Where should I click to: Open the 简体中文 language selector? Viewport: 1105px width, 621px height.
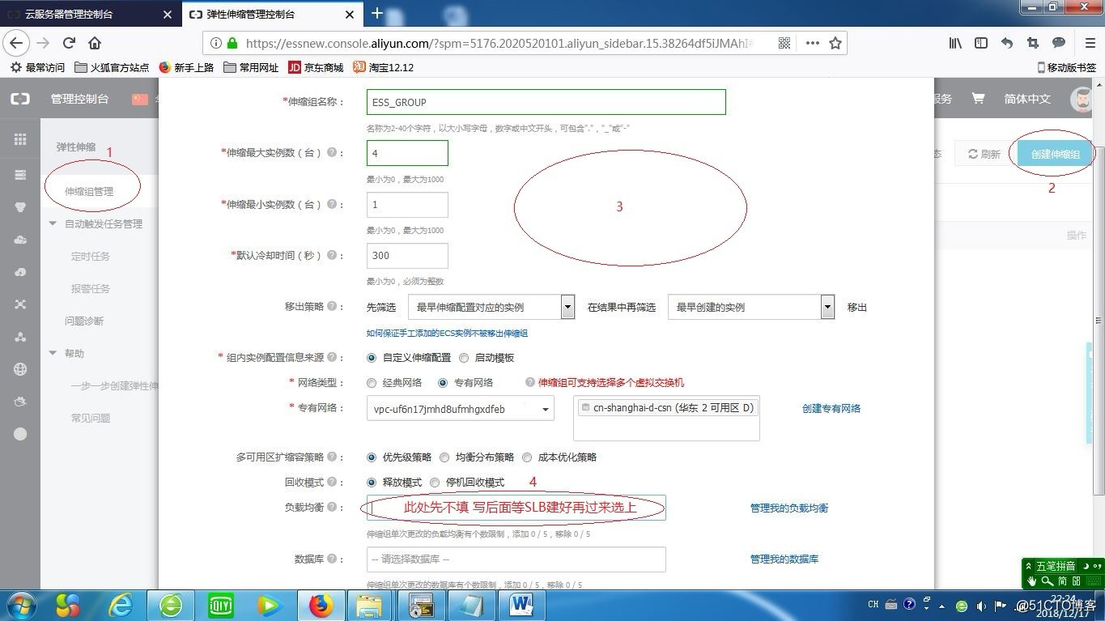[1027, 99]
